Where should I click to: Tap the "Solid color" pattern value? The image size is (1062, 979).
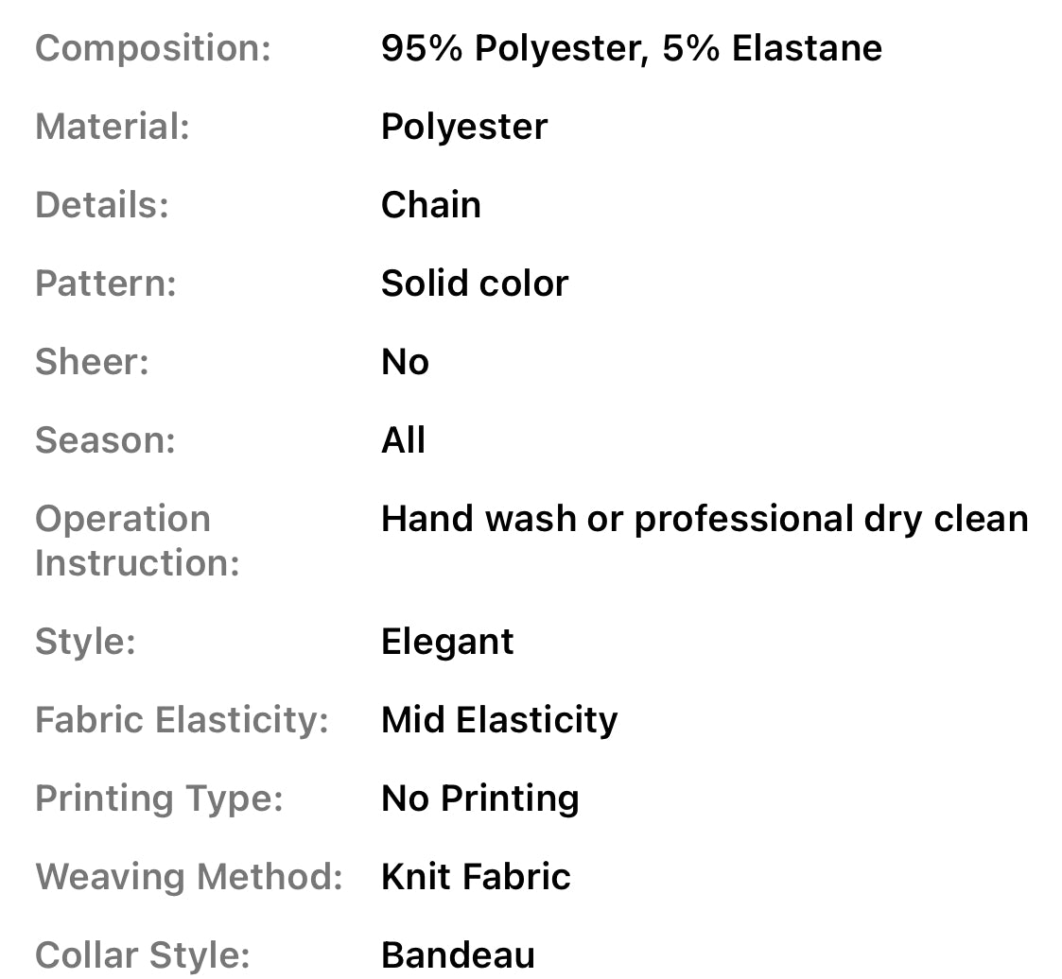click(474, 283)
